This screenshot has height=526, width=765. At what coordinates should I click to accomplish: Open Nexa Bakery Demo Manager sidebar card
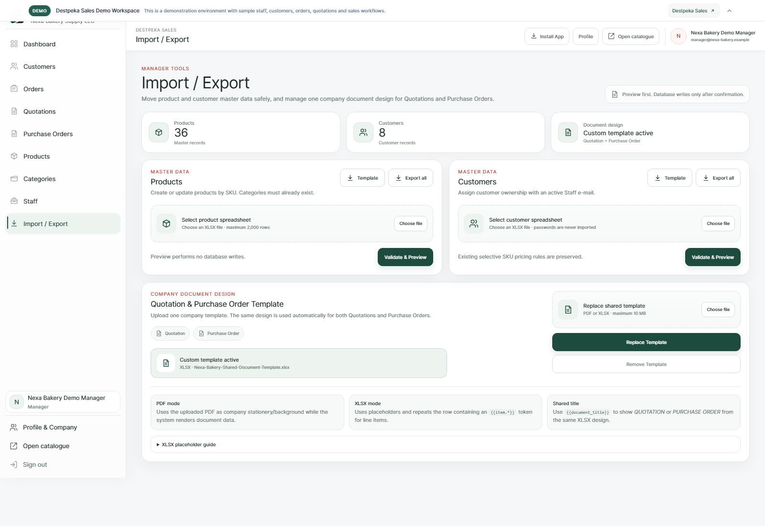click(x=63, y=402)
